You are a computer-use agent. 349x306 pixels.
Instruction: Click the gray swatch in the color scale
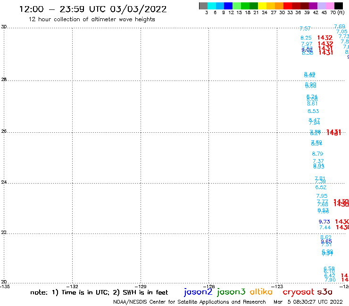tap(203, 6)
